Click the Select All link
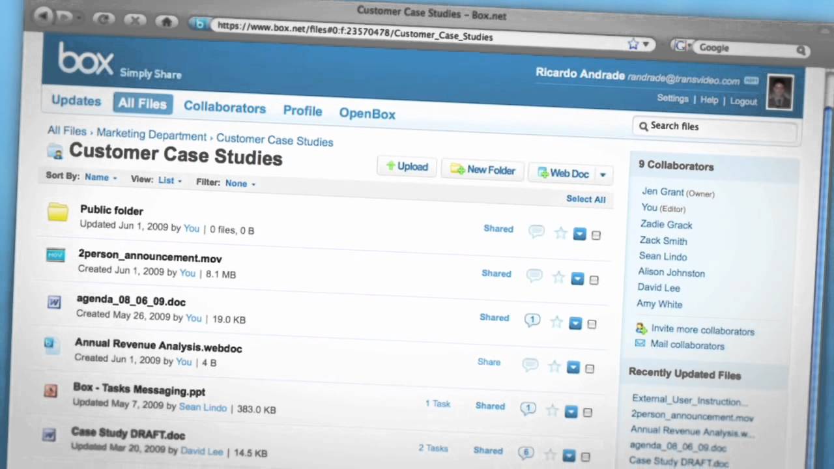The height and width of the screenshot is (469, 834). (586, 199)
